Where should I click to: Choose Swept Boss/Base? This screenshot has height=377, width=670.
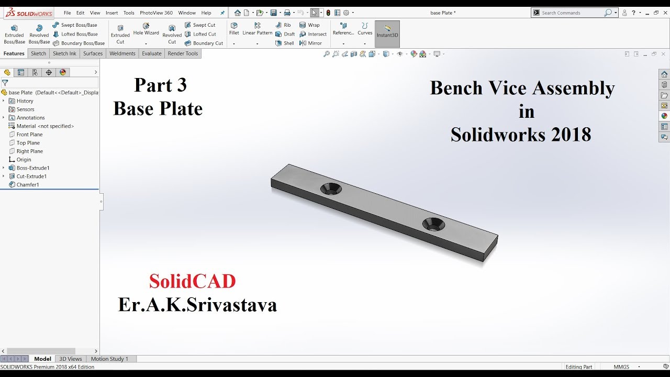75,25
